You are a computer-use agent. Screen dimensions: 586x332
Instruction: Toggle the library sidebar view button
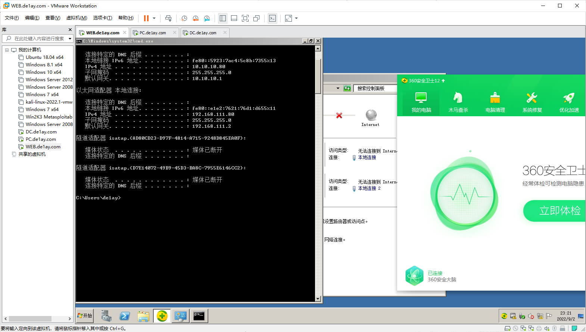click(x=223, y=18)
